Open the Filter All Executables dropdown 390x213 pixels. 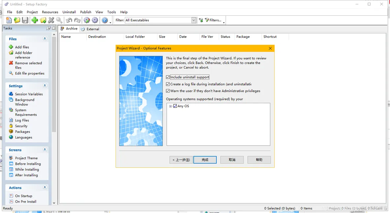click(194, 20)
